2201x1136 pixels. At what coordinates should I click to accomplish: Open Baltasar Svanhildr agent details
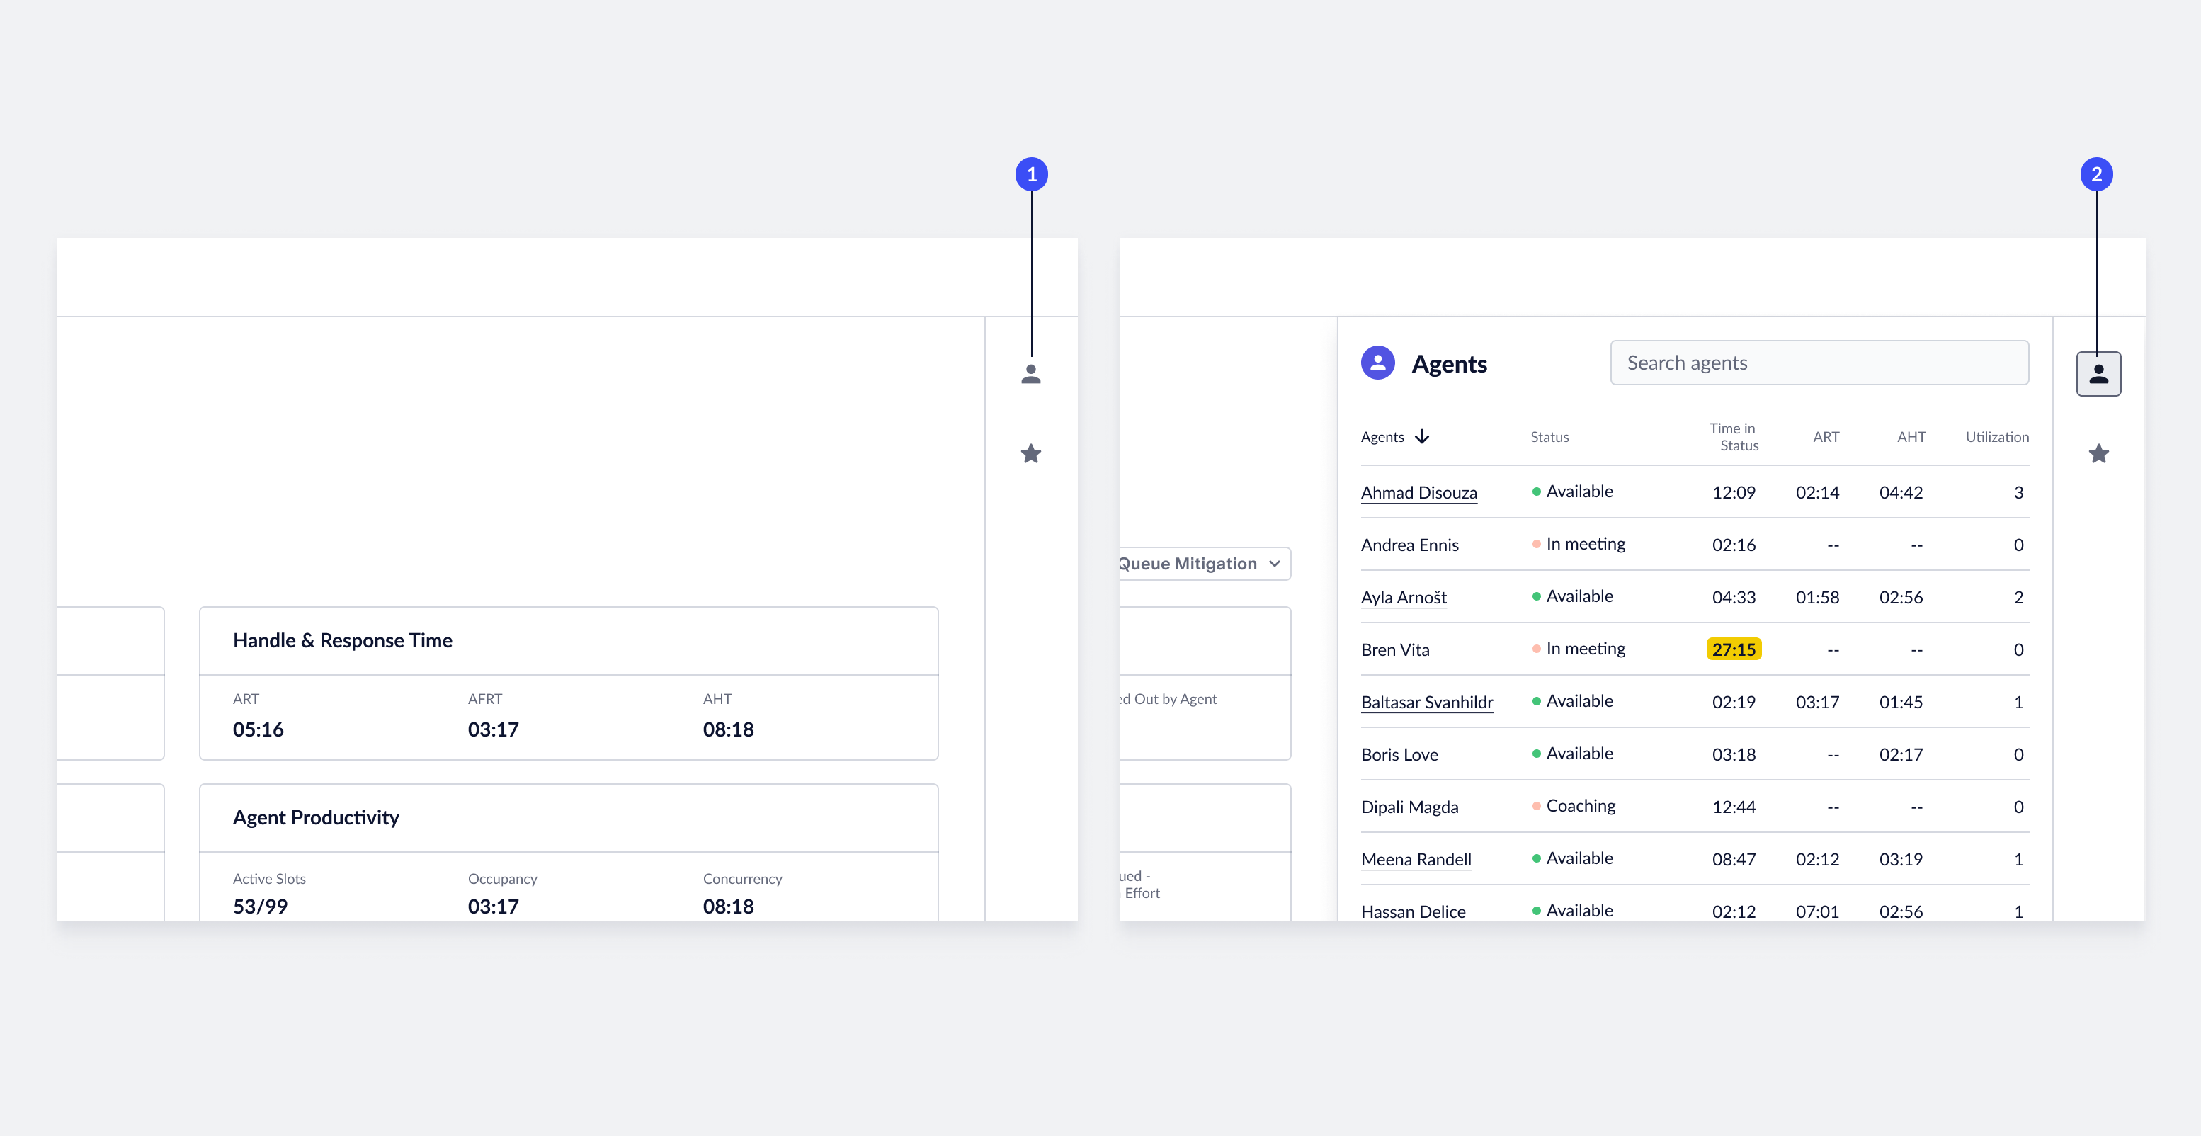pos(1426,702)
